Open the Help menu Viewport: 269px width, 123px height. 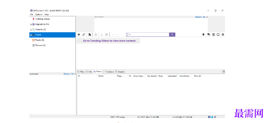pyautogui.click(x=46, y=14)
